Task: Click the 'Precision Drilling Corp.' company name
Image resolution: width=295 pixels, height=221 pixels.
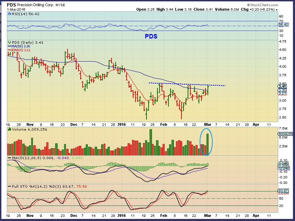Action: (36, 5)
